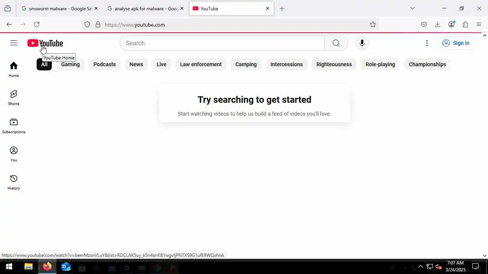Open the You section in sidebar
Image resolution: width=488 pixels, height=274 pixels.
pyautogui.click(x=14, y=154)
